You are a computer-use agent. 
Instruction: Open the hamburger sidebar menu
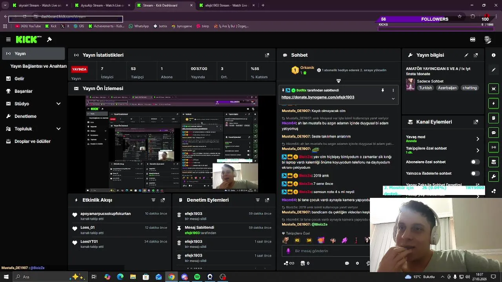[x=8, y=40]
